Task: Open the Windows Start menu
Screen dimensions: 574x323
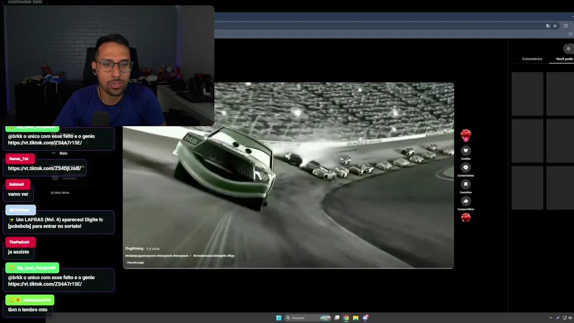Action: (278, 318)
